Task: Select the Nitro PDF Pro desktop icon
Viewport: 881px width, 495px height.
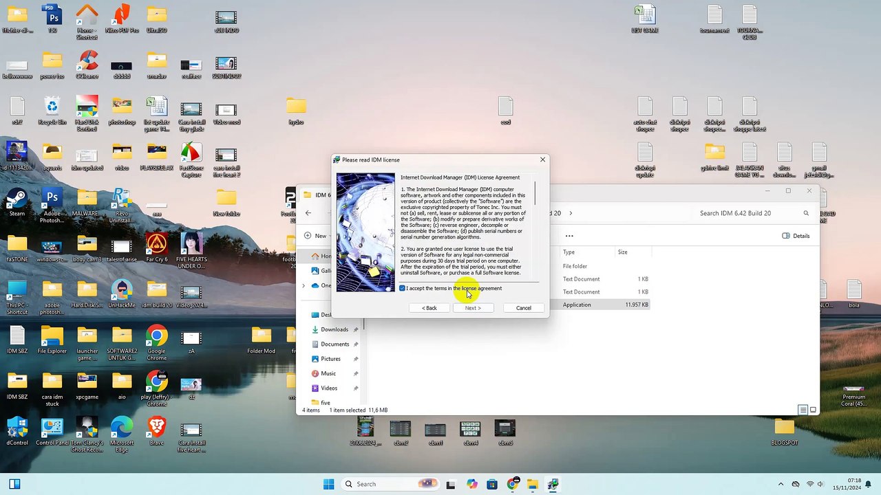Action: [122, 19]
